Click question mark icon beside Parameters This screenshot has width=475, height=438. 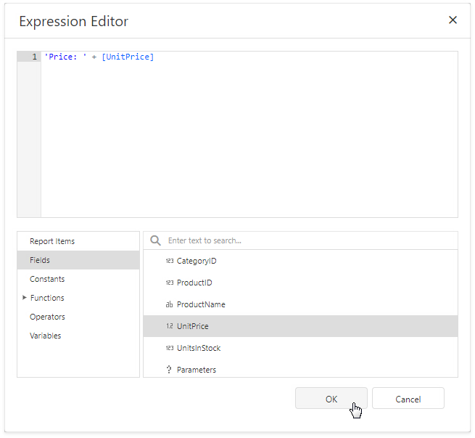[169, 370]
